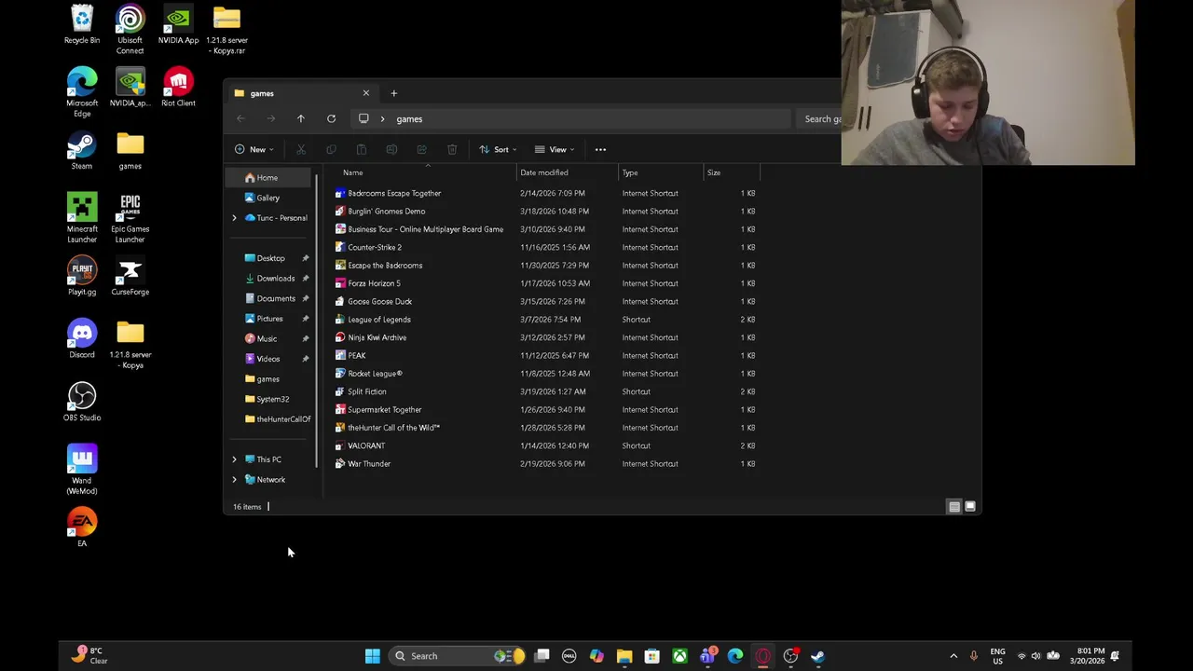Viewport: 1193px width, 671px height.
Task: Expand the address bar path chevron
Action: tap(382, 119)
